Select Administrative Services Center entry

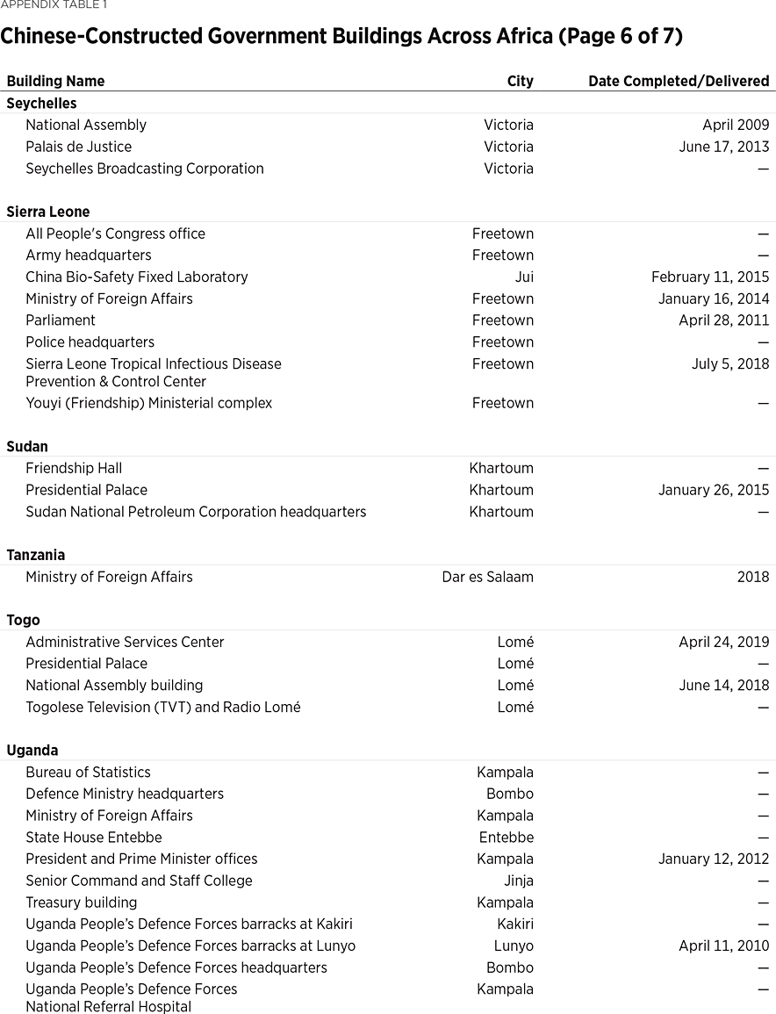[125, 642]
